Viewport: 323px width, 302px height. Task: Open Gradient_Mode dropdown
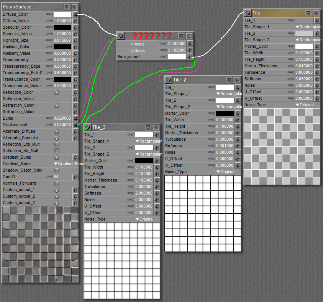click(68, 164)
